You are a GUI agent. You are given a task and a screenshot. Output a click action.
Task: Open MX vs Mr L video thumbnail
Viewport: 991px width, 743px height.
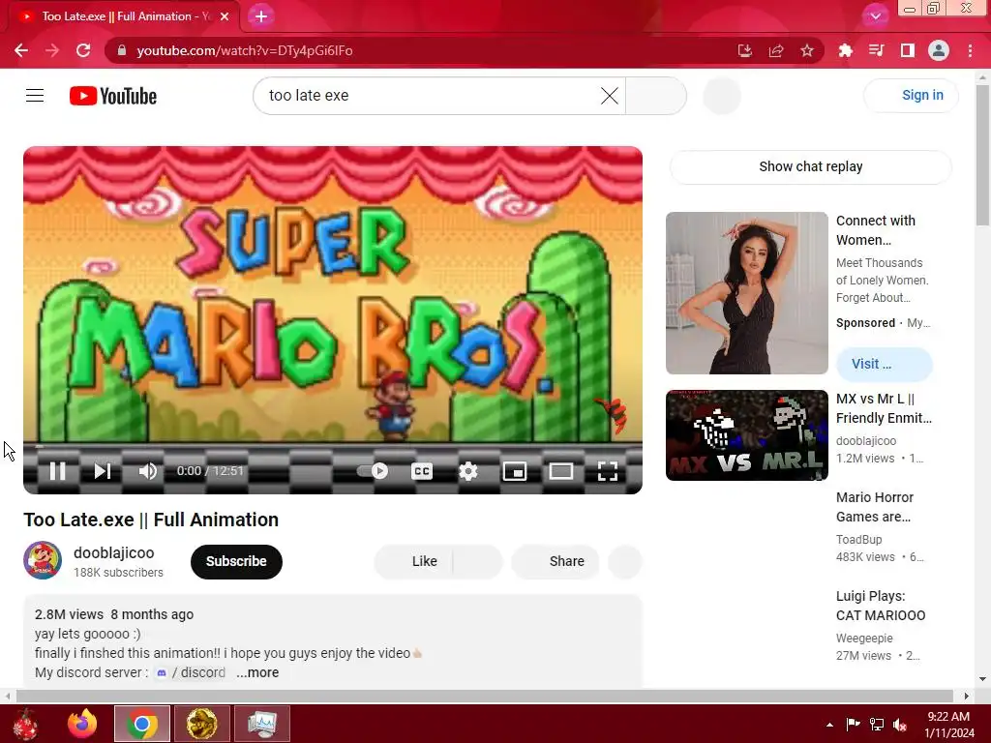coord(746,435)
